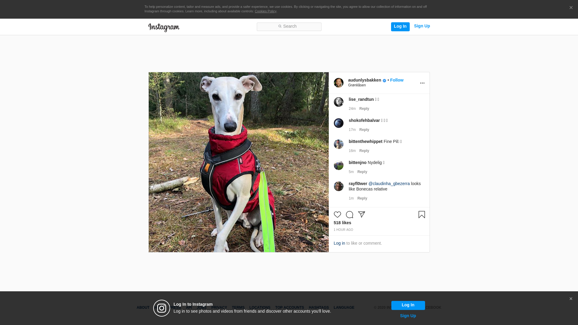
Task: Open the ABOUT footer link
Action: 143,308
